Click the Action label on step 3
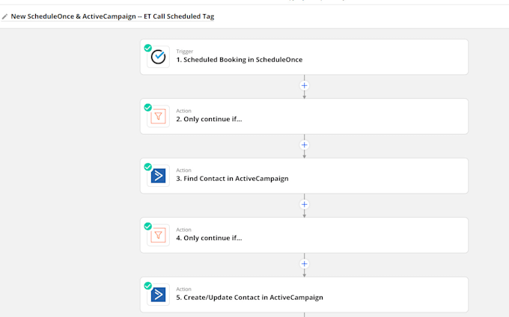The width and height of the screenshot is (509, 317). tap(183, 170)
